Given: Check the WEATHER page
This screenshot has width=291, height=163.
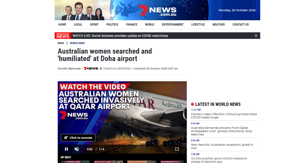Looking at the screenshot, I should coord(219,25).
